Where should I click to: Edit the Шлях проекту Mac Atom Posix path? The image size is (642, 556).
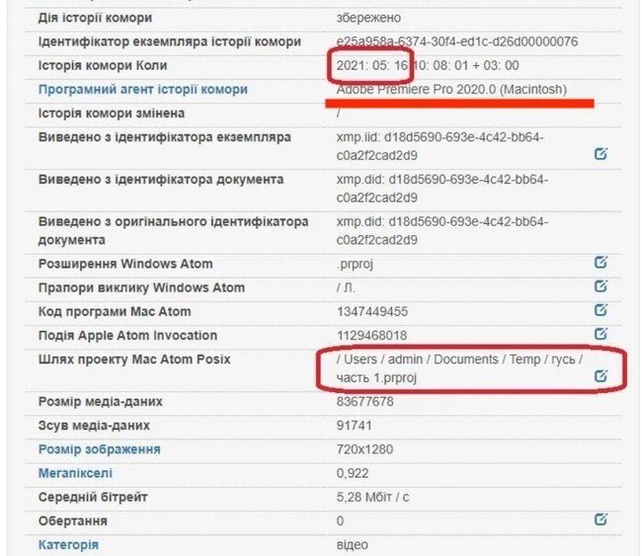pos(600,376)
